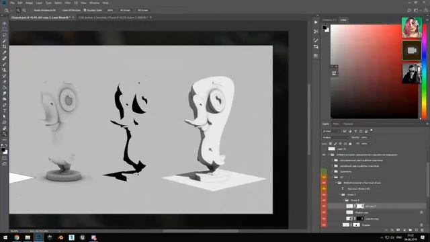This screenshot has width=430, height=242.
Task: Toggle visibility of the text layer
Action: pyautogui.click(x=324, y=189)
